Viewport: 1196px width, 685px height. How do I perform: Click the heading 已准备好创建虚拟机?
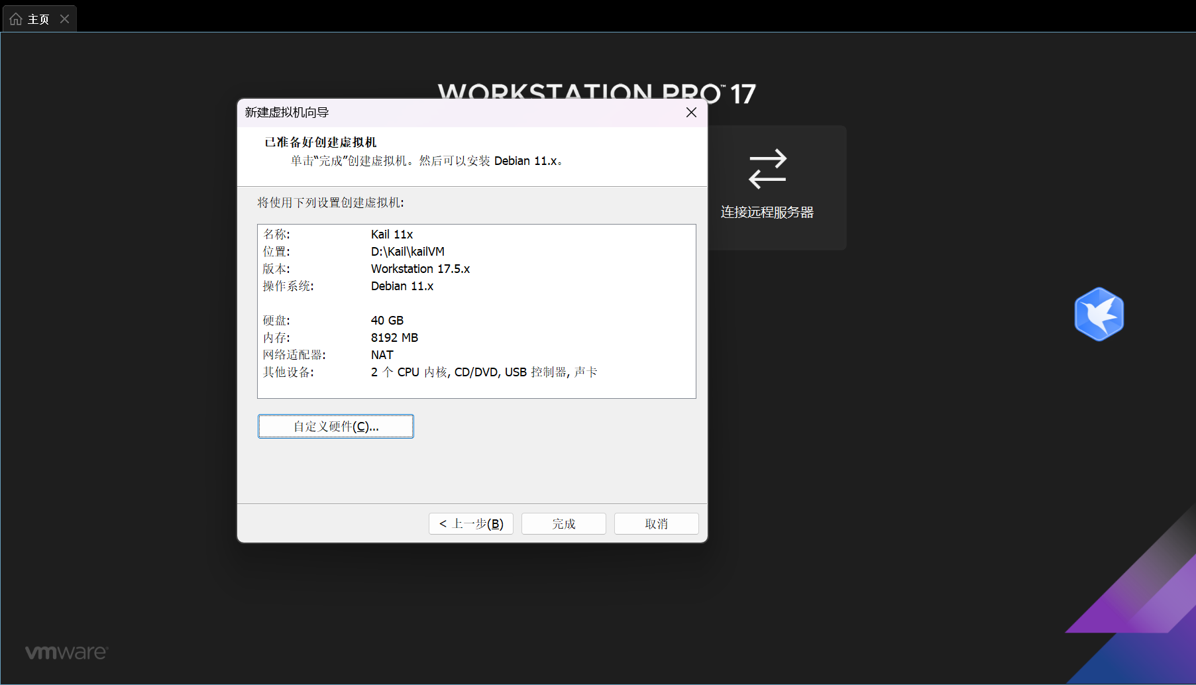tap(321, 142)
